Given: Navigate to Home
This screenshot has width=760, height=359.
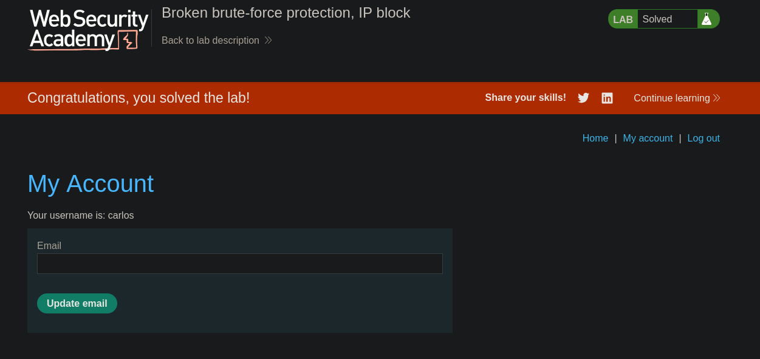Looking at the screenshot, I should pyautogui.click(x=595, y=138).
